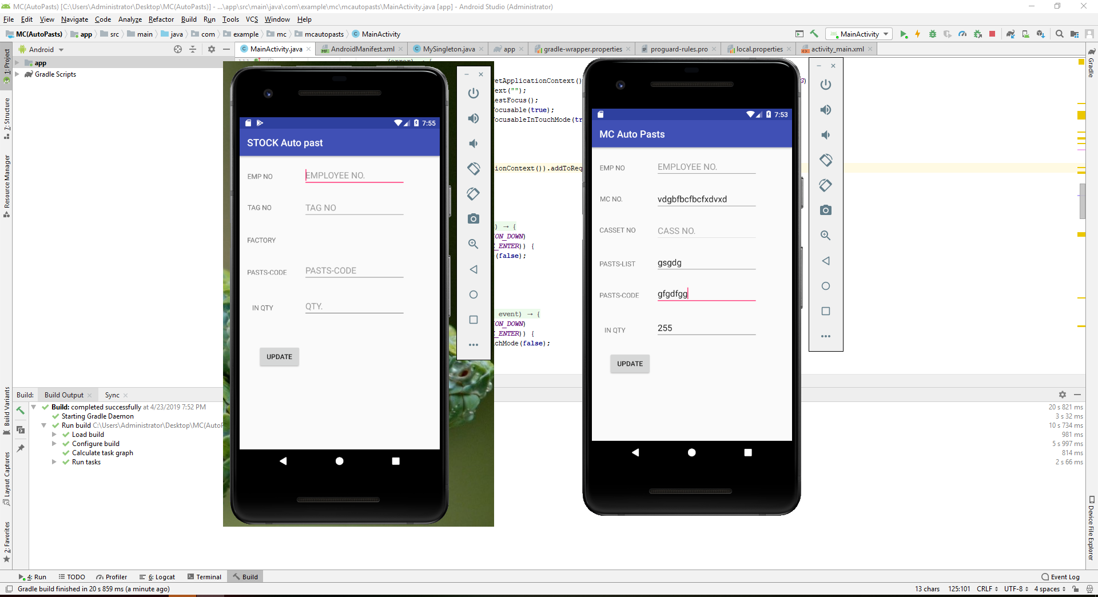Tap Overview square on left emulator toolbar
This screenshot has height=597, width=1098.
click(x=474, y=320)
